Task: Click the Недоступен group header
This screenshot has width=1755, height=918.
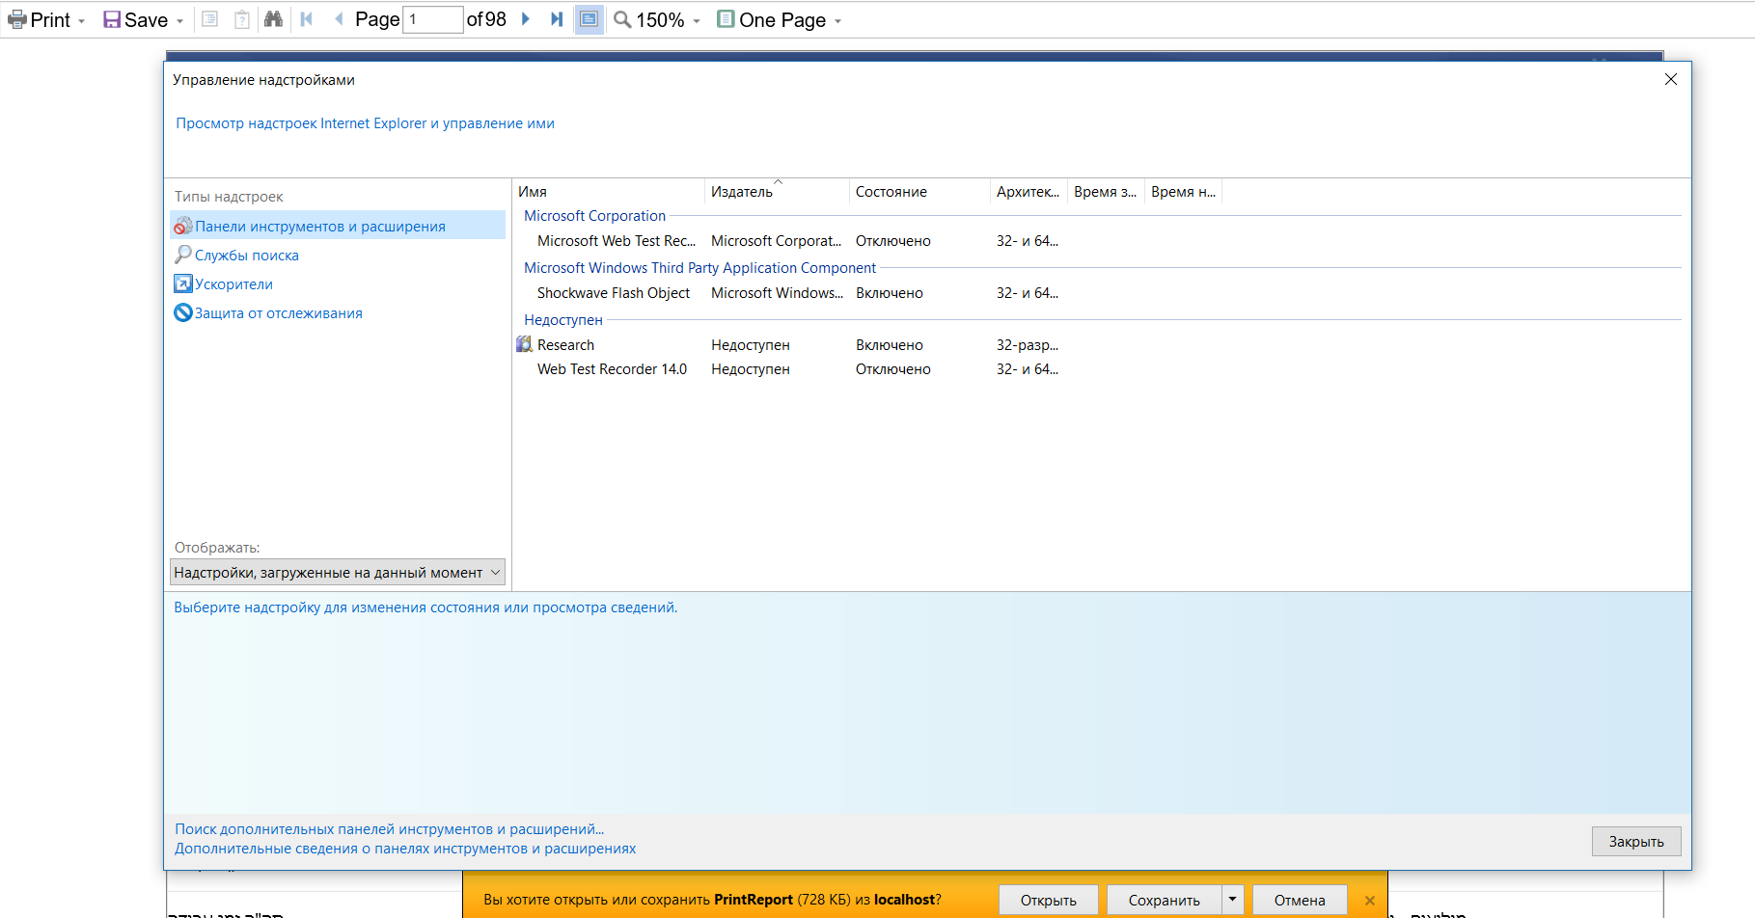Action: 562,320
